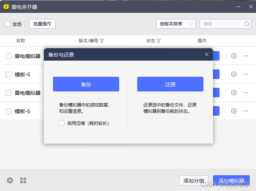The width and height of the screenshot is (256, 191).
Task: Open settings hexagon icon on topmost 雷电模拟器 row
Action: pos(234,56)
